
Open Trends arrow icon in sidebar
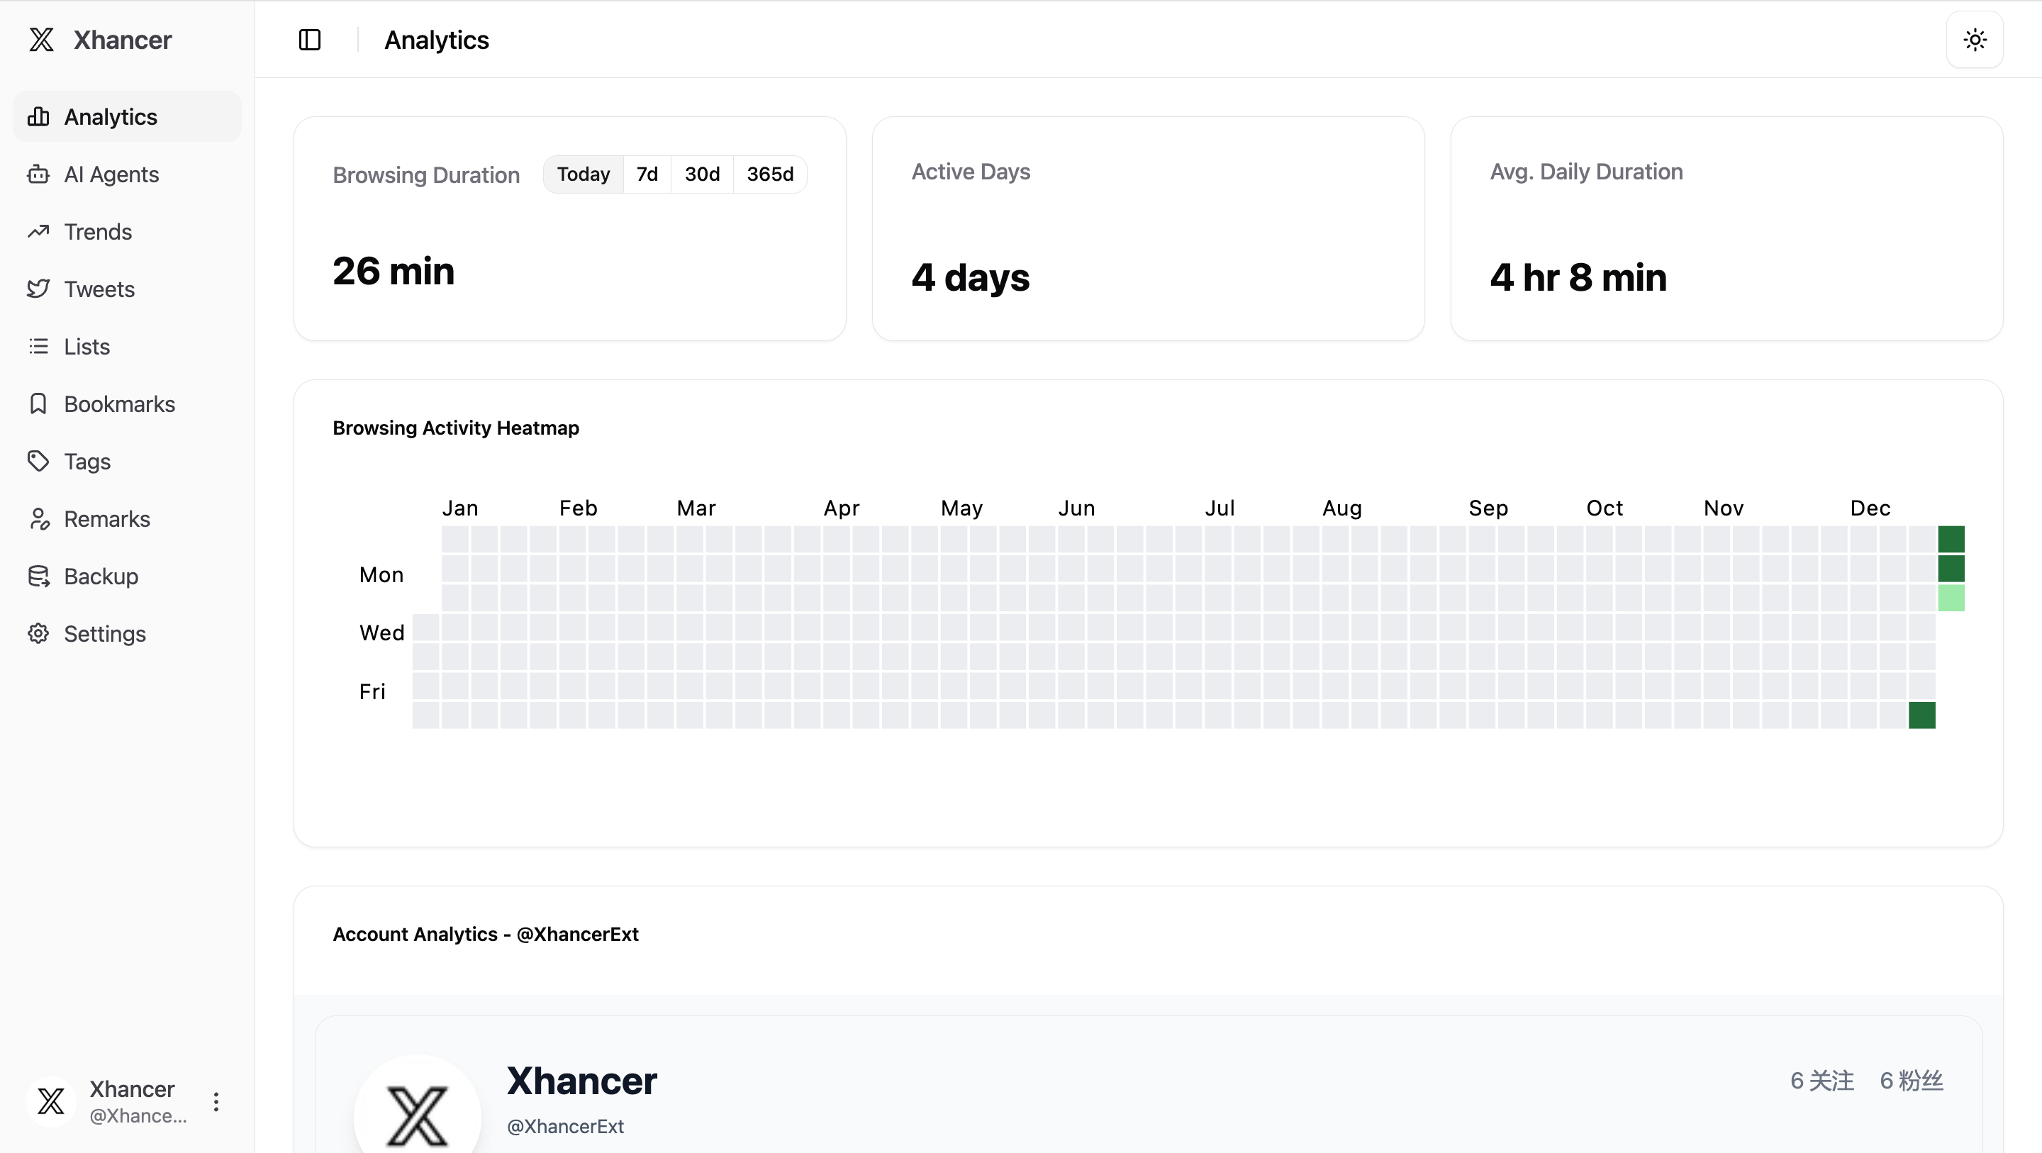click(x=38, y=232)
